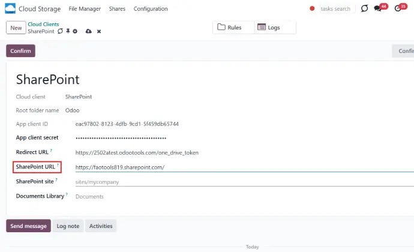Click the App client secret masked field
This screenshot has width=414, height=252.
(x=121, y=138)
